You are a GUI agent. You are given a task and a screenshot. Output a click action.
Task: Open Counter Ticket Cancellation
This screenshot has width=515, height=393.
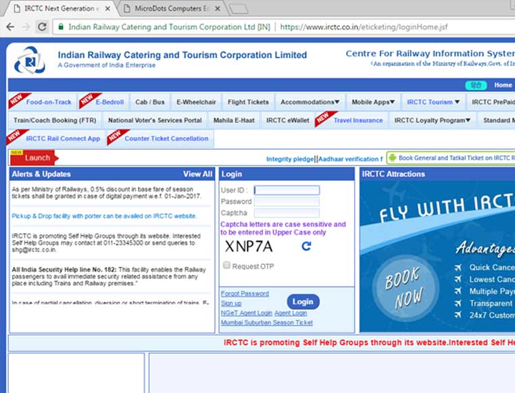[166, 138]
